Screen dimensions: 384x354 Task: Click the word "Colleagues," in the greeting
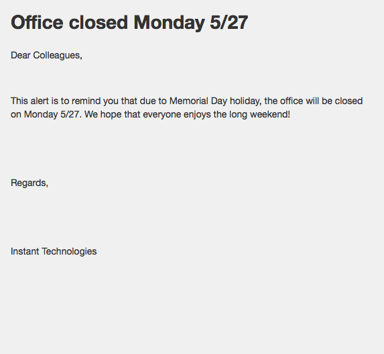(58, 56)
